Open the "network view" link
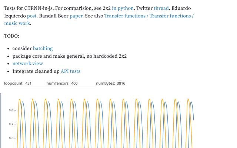The height and width of the screenshot is (148, 237). click(28, 63)
